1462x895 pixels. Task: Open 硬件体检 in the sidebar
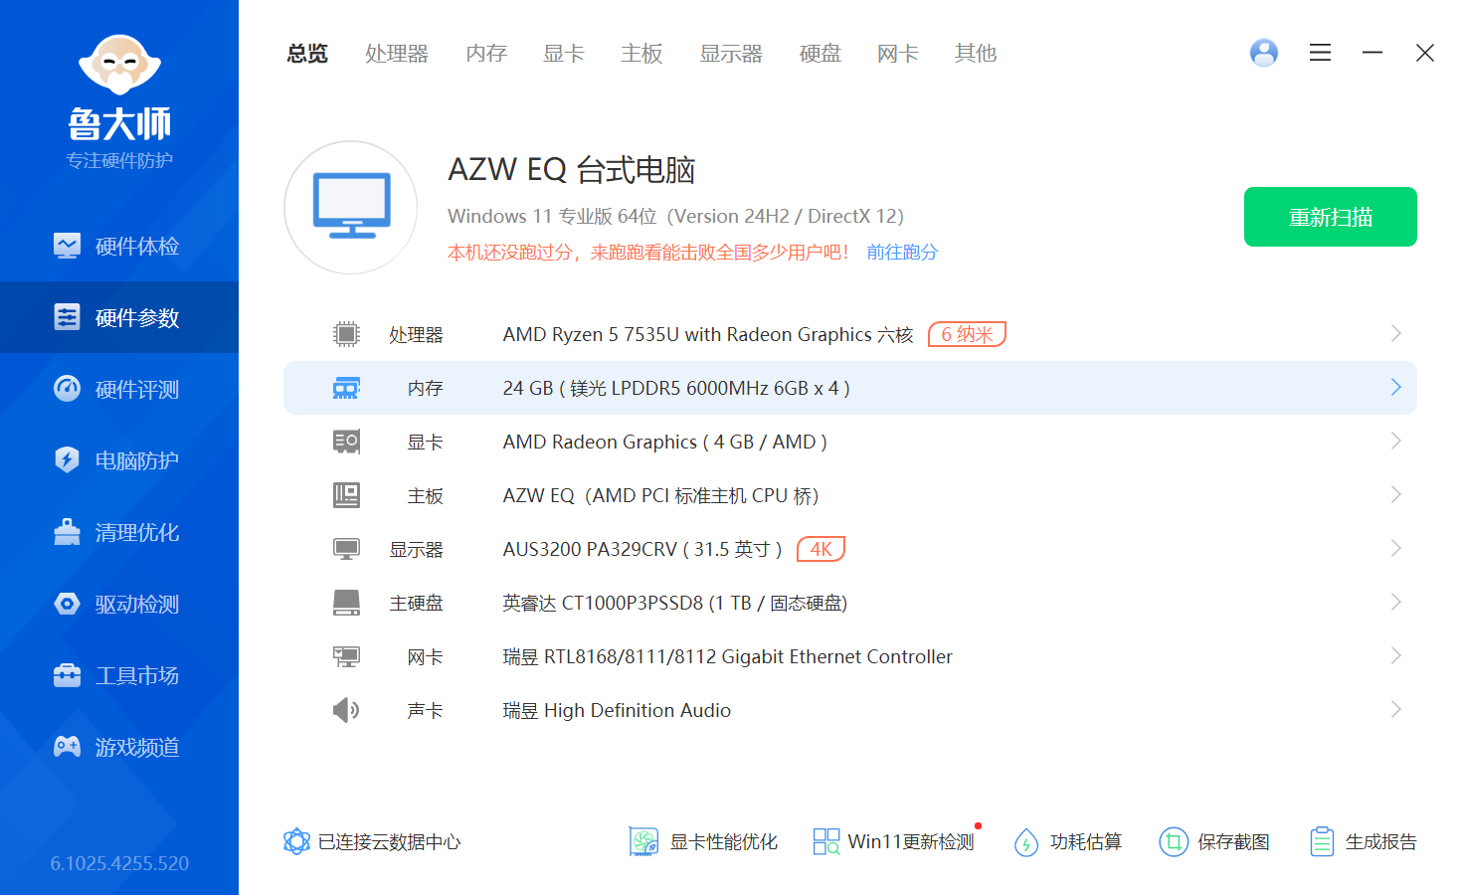click(x=119, y=246)
